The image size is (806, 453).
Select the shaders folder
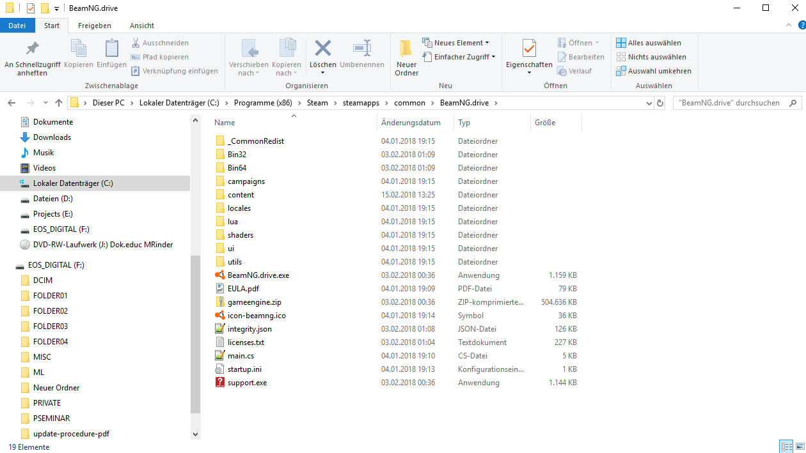241,235
